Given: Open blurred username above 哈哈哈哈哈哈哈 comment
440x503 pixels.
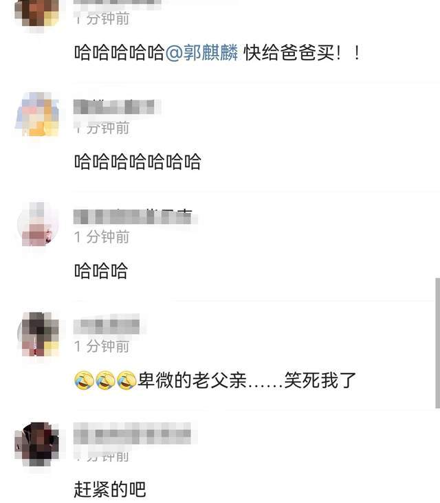Looking at the screenshot, I should [114, 107].
